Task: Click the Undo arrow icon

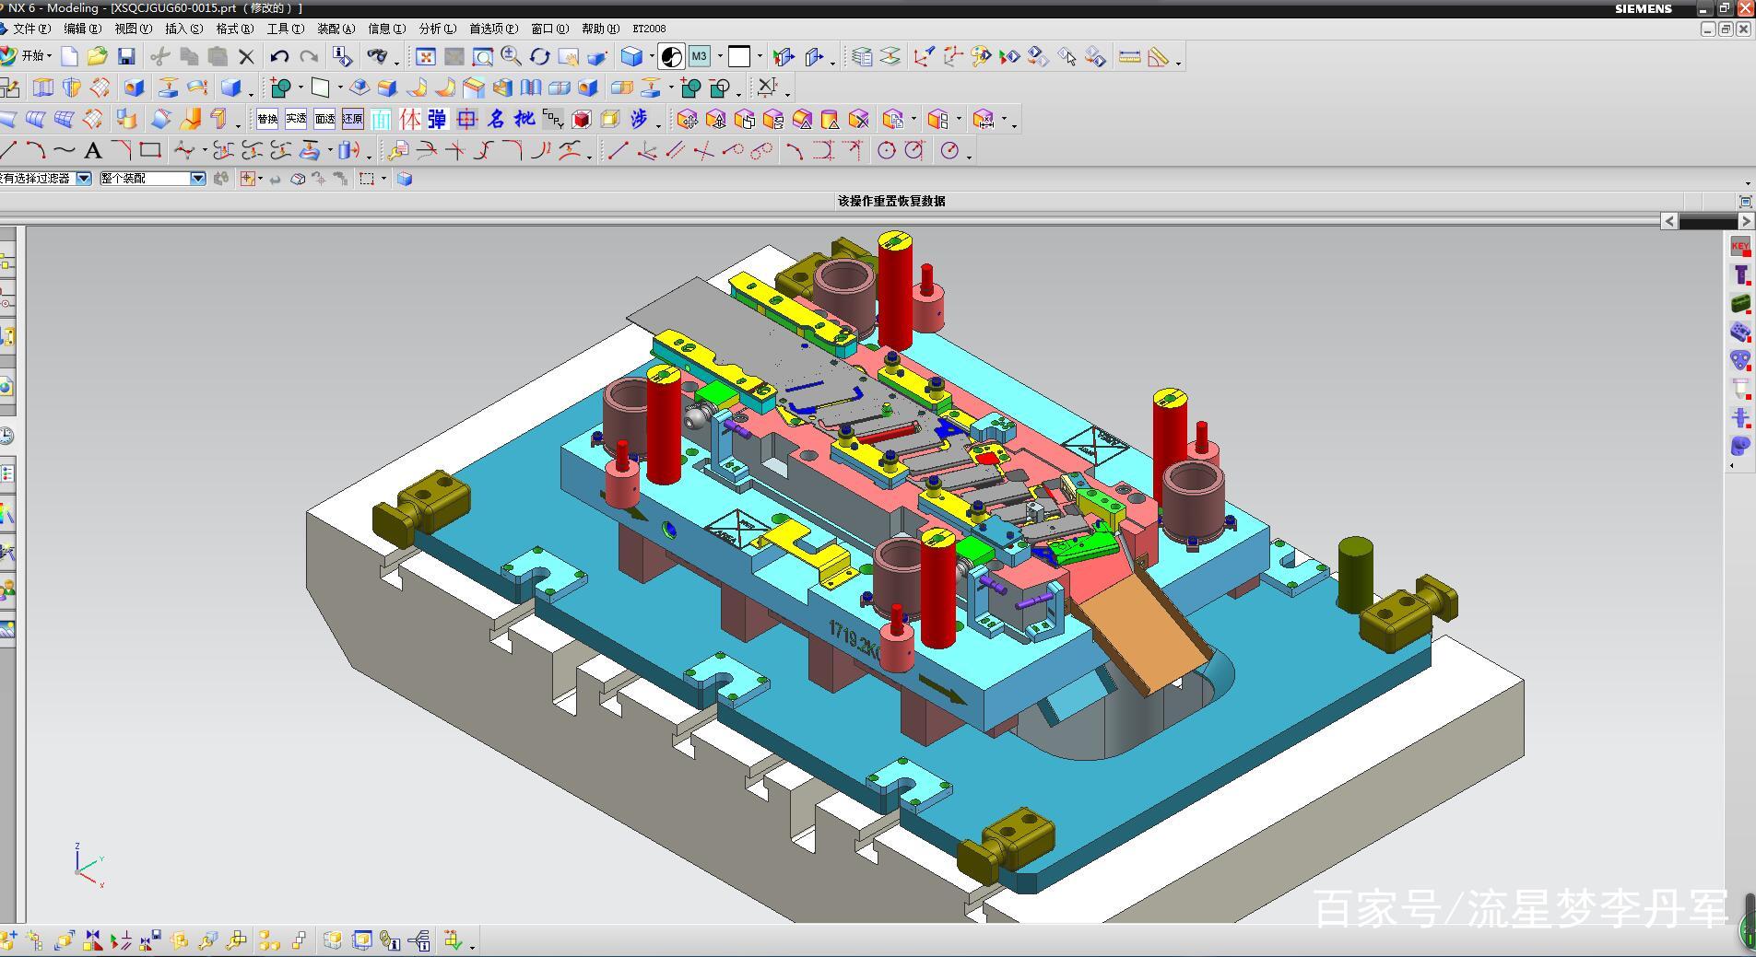Action: (x=279, y=57)
